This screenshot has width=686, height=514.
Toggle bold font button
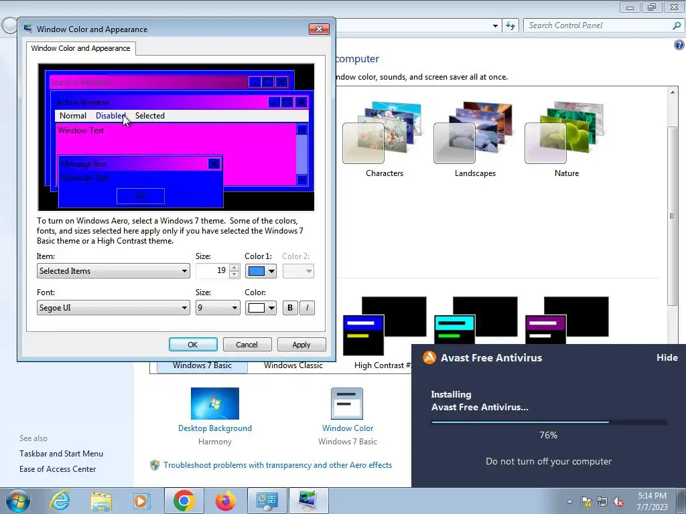pos(289,308)
